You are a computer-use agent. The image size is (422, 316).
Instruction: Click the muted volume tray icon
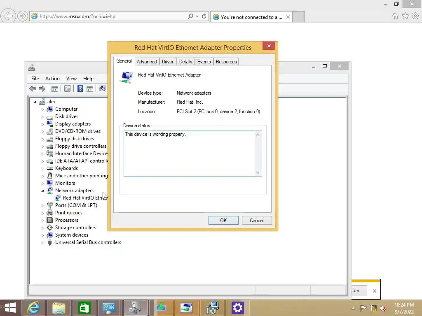tap(383, 308)
